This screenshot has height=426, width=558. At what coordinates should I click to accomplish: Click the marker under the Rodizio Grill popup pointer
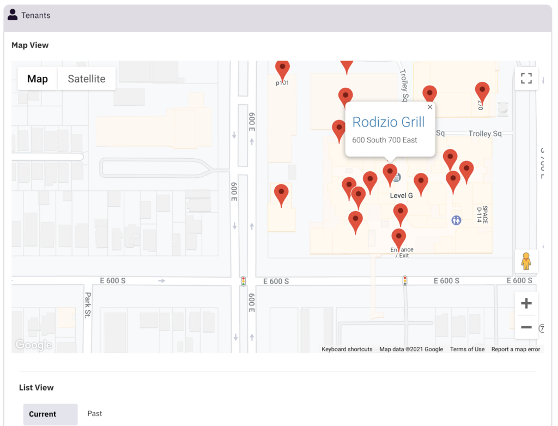point(390,175)
